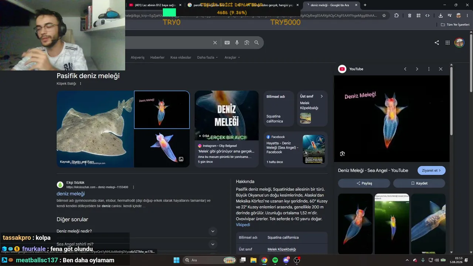Image resolution: width=473 pixels, height=266 pixels.
Task: Search by image with the Lens icon
Action: [x=247, y=42]
